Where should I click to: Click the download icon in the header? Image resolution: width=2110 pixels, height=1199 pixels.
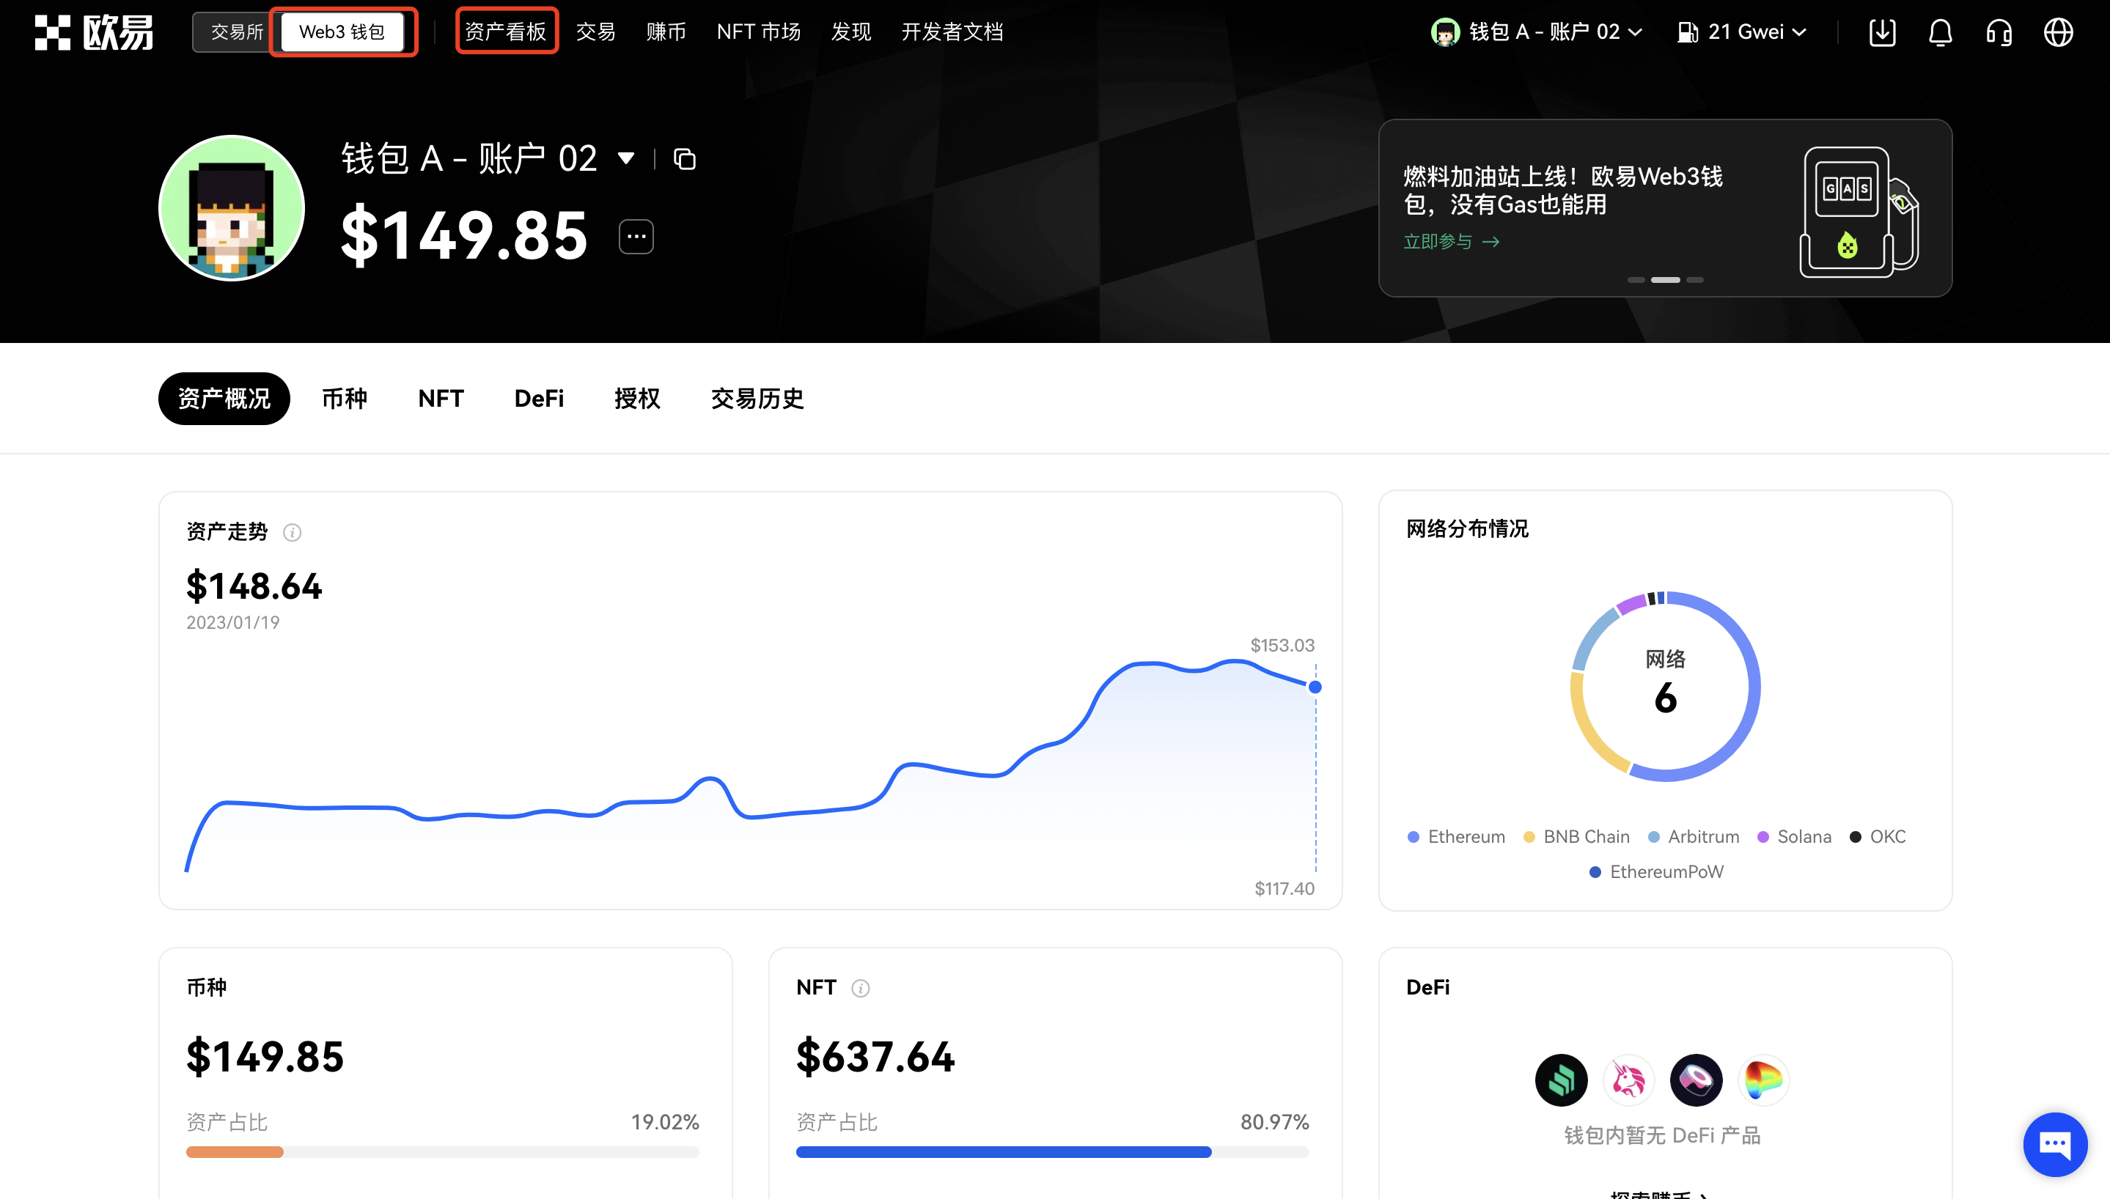[x=1882, y=32]
